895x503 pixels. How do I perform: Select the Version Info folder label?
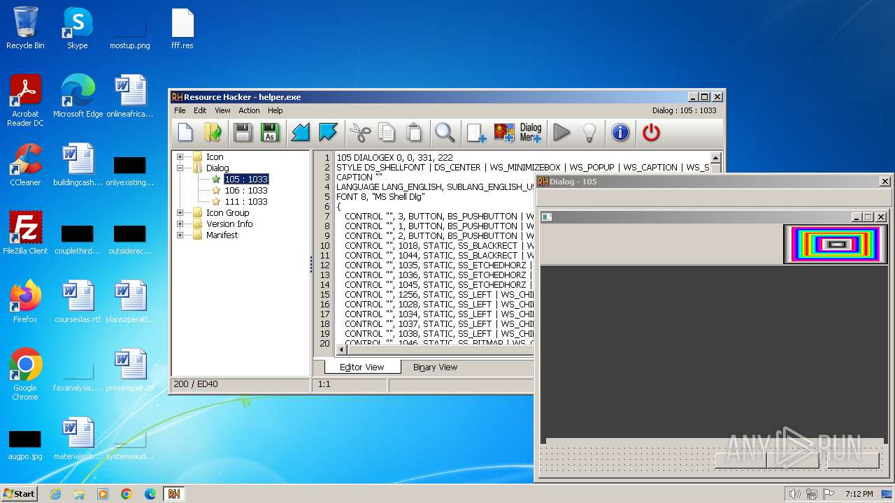pos(229,224)
